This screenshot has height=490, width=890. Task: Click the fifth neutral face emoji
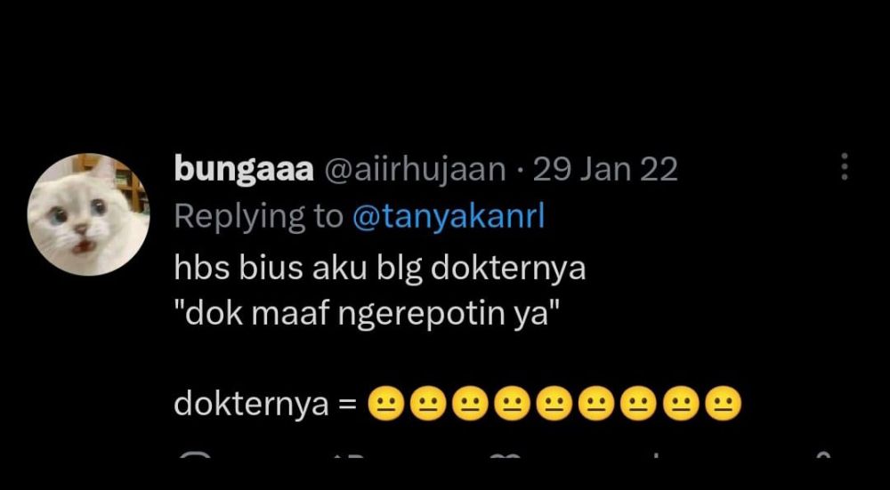[x=554, y=405]
